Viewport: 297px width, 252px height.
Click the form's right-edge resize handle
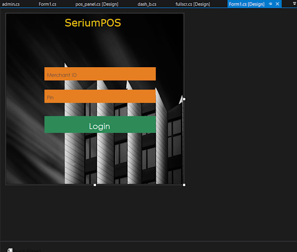tap(184, 99)
